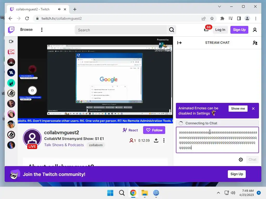Click the address bar URL
This screenshot has width=266, height=199.
[x=62, y=18]
